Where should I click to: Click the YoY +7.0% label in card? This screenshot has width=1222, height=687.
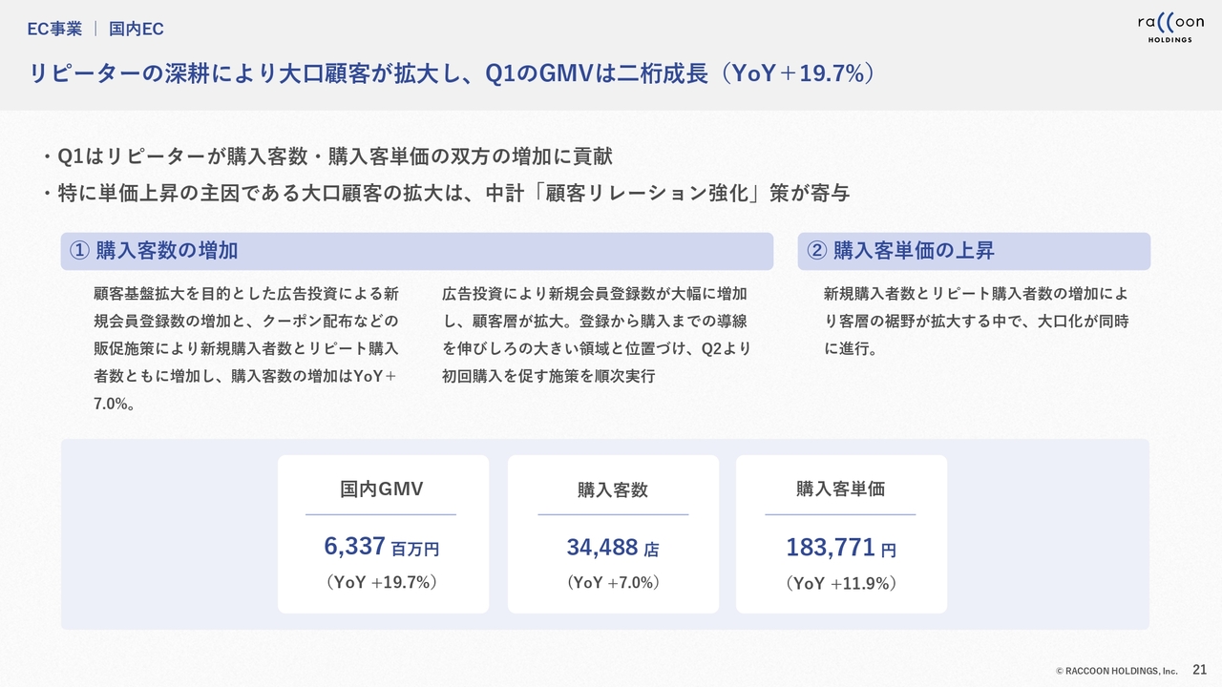click(x=613, y=582)
